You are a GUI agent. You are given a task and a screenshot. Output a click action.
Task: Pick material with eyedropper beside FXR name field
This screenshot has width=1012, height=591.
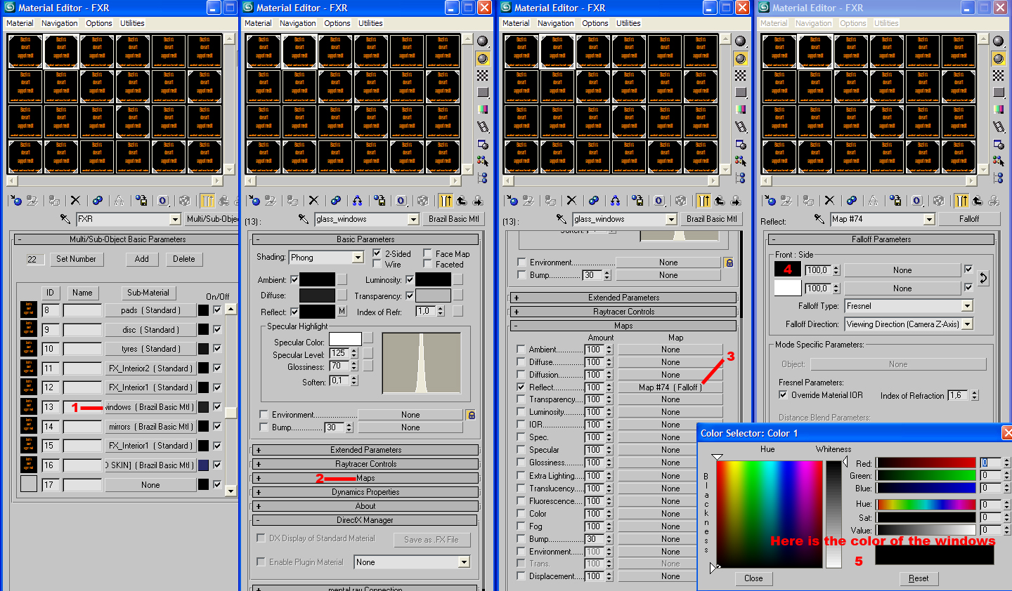(x=65, y=219)
